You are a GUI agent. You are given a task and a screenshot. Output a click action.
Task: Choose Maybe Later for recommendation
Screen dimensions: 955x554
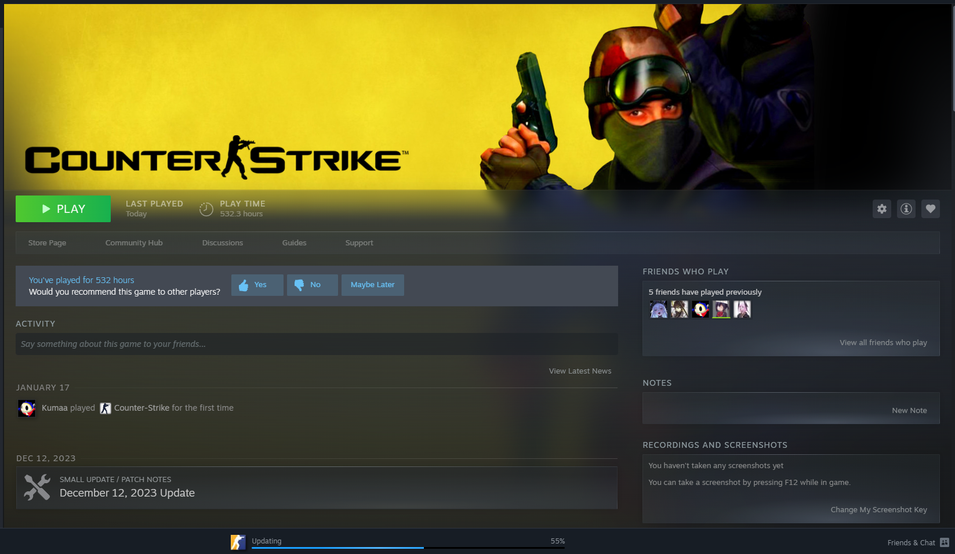coord(372,285)
